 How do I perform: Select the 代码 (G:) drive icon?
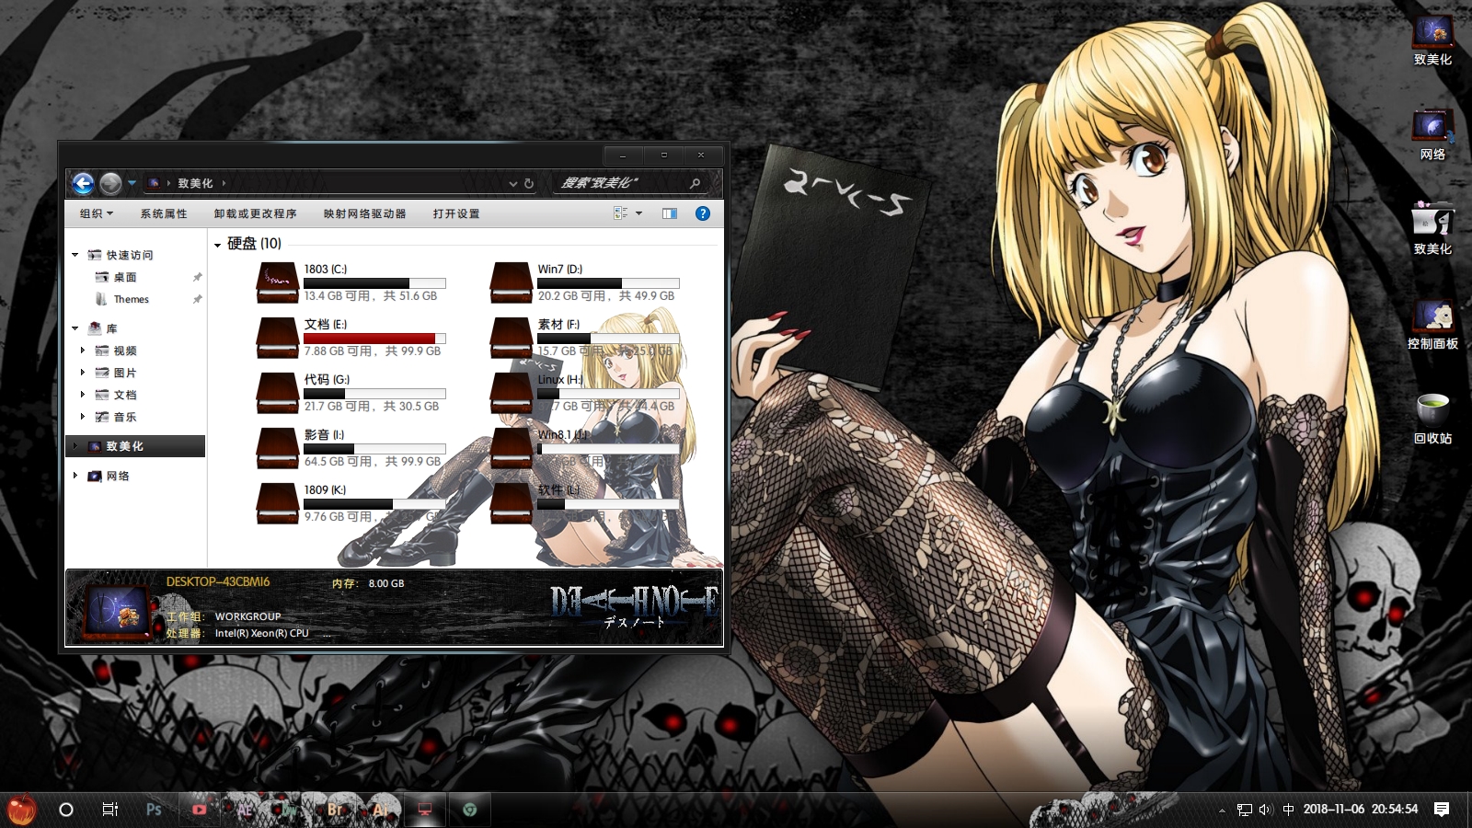(x=277, y=393)
